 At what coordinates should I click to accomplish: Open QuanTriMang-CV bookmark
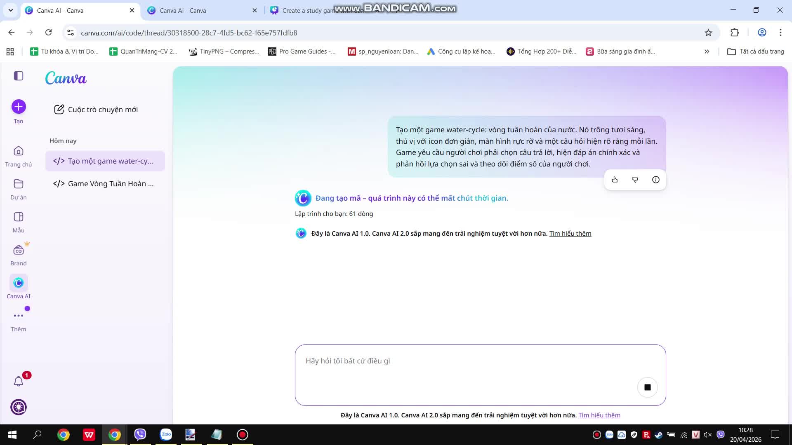point(144,52)
